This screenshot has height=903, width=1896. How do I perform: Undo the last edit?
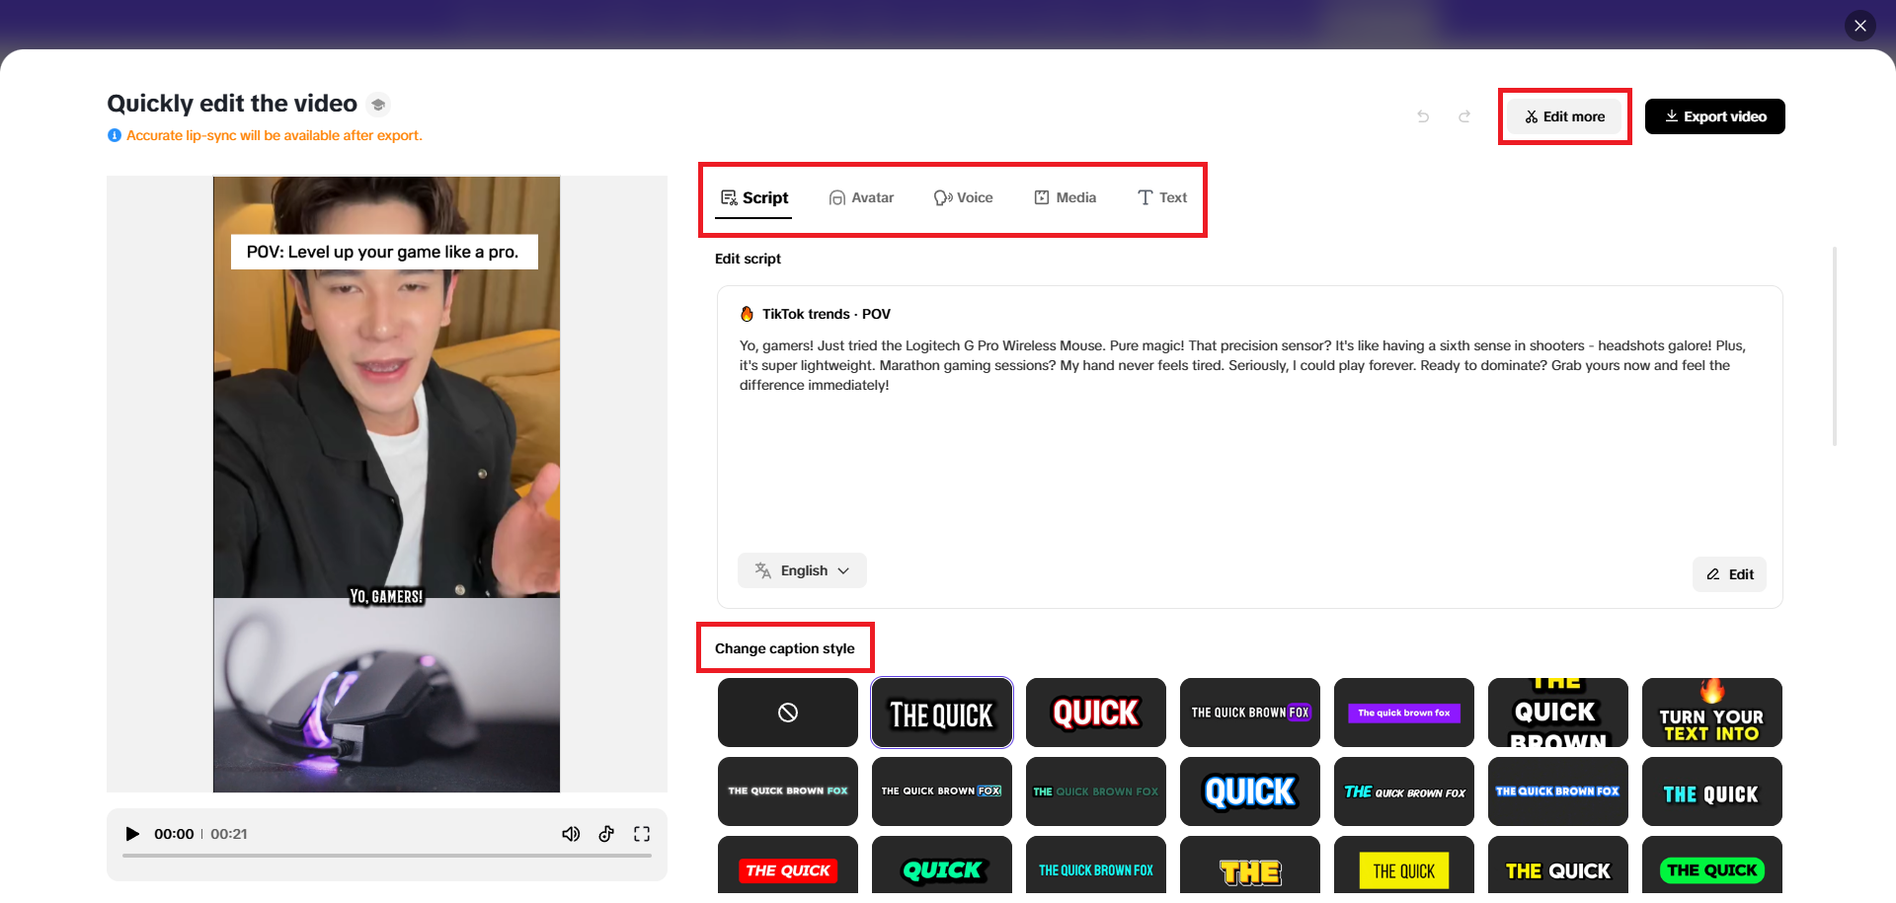[x=1423, y=116]
